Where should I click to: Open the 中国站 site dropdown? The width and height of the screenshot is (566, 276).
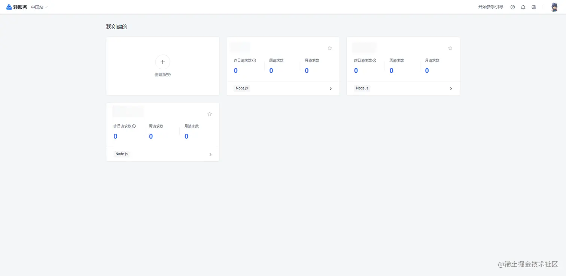click(39, 7)
